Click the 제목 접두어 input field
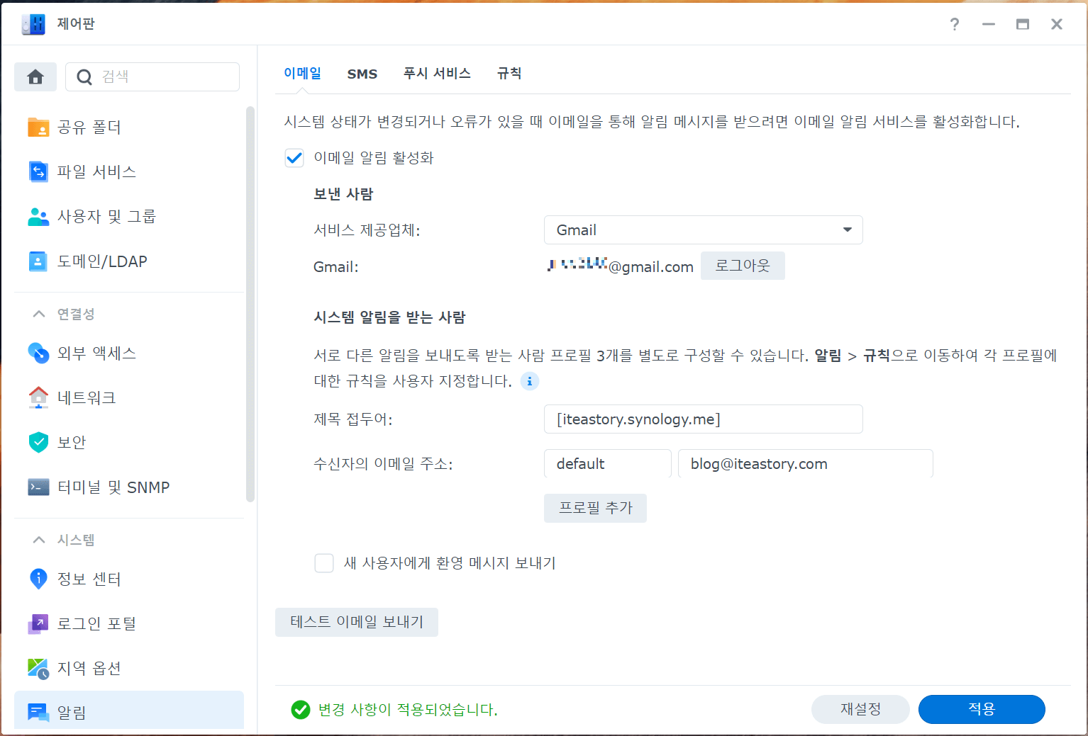This screenshot has width=1088, height=736. click(704, 419)
